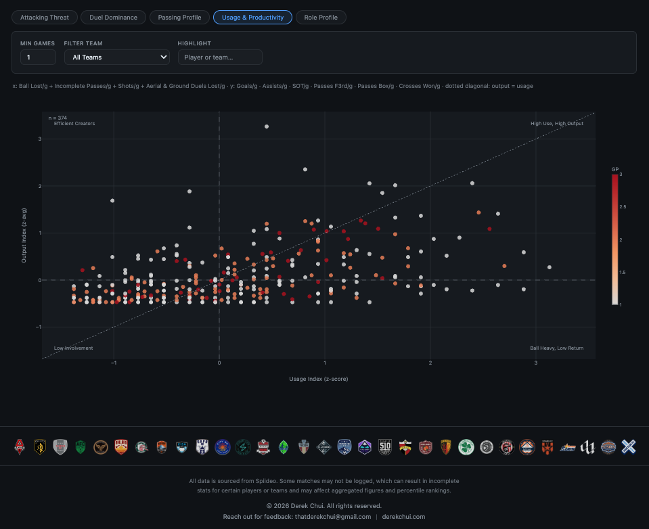Viewport: 649px width, 529px height.
Task: Click the 'Usage Index (z-score)' axis title
Action: click(x=319, y=379)
